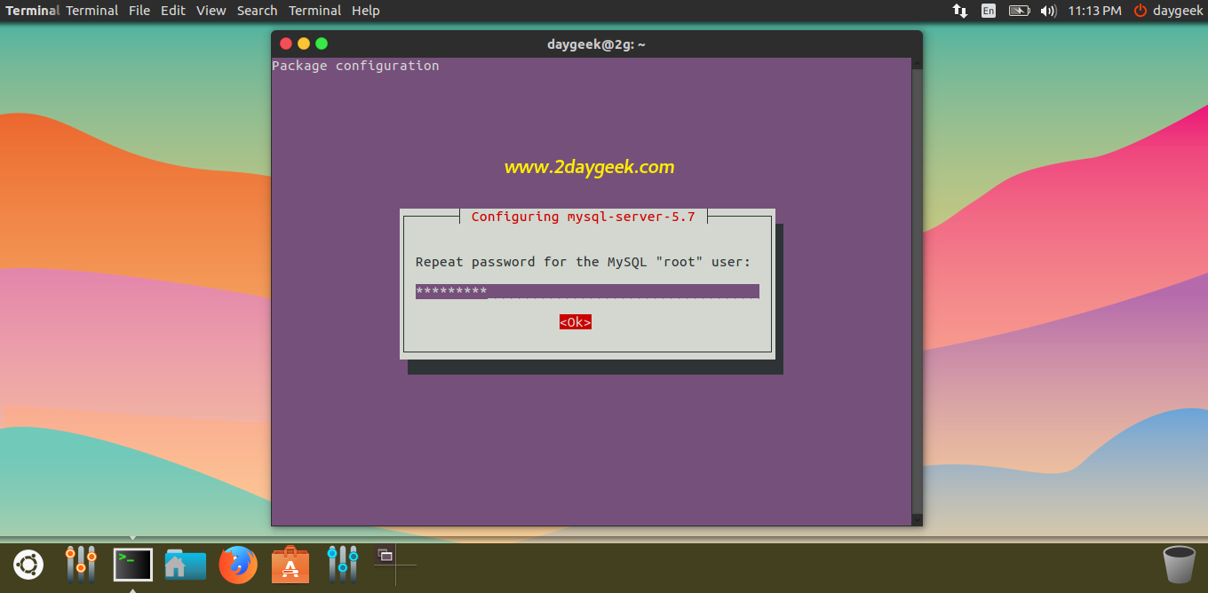This screenshot has height=593, width=1208.
Task: Open the Terminal menu beside Search
Action: click(x=315, y=11)
